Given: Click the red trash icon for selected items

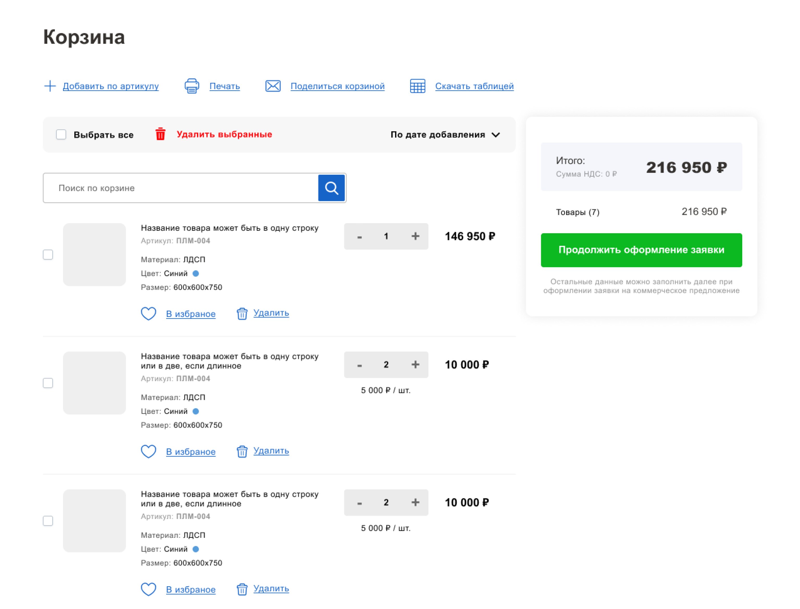Looking at the screenshot, I should tap(160, 134).
